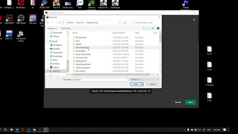Open the 1.17.1 folder on the desktop

click(209, 51)
